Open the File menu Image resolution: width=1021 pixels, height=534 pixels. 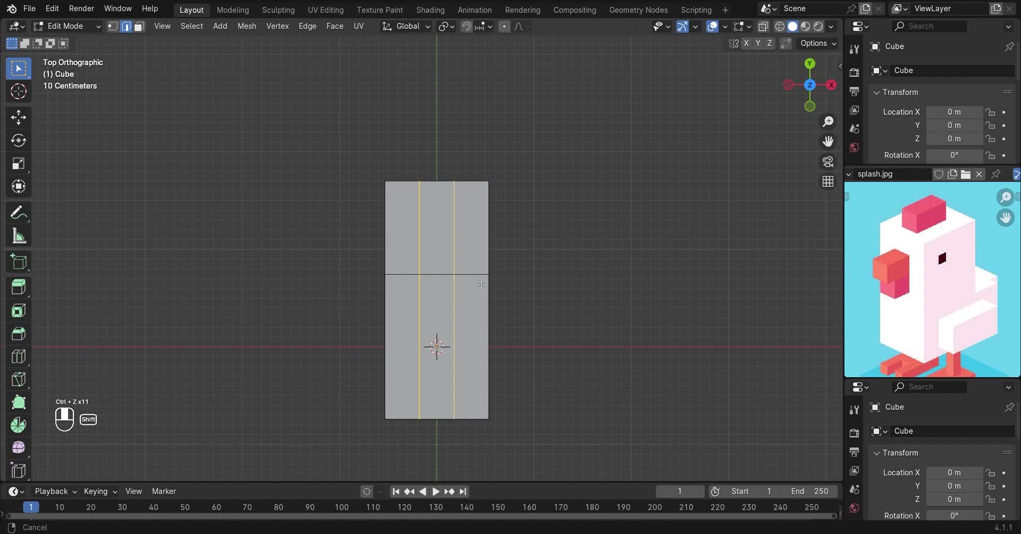29,9
